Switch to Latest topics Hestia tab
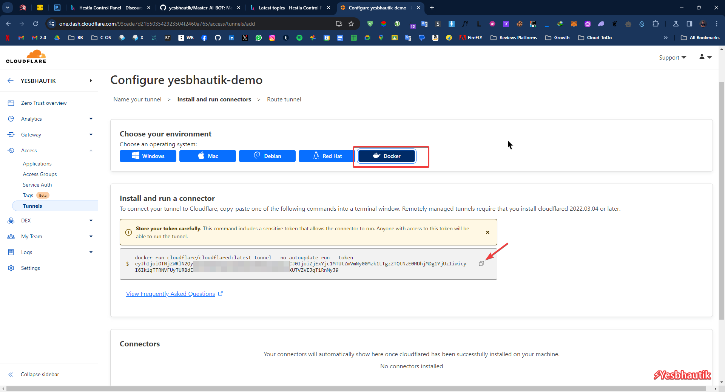 click(x=289, y=8)
